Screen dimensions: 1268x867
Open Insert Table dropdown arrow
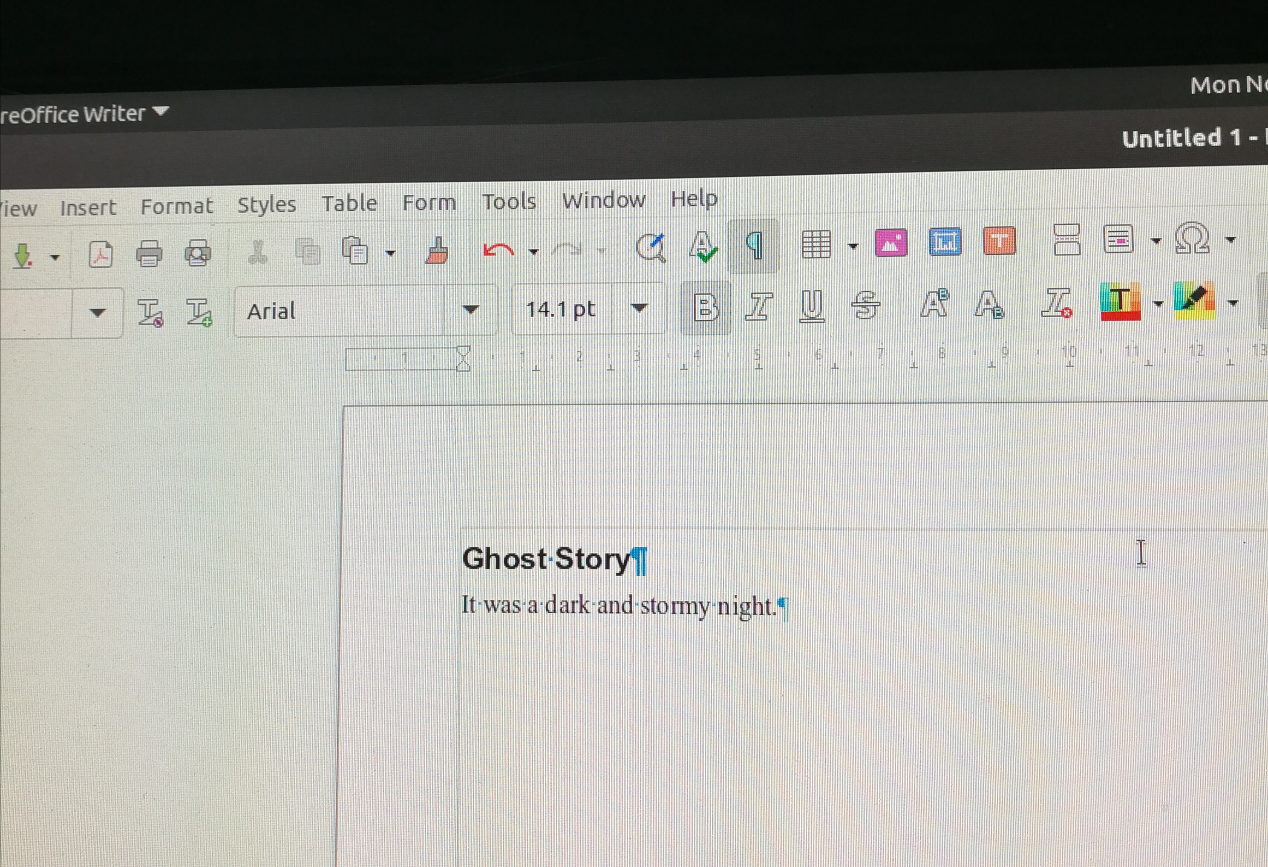[853, 246]
